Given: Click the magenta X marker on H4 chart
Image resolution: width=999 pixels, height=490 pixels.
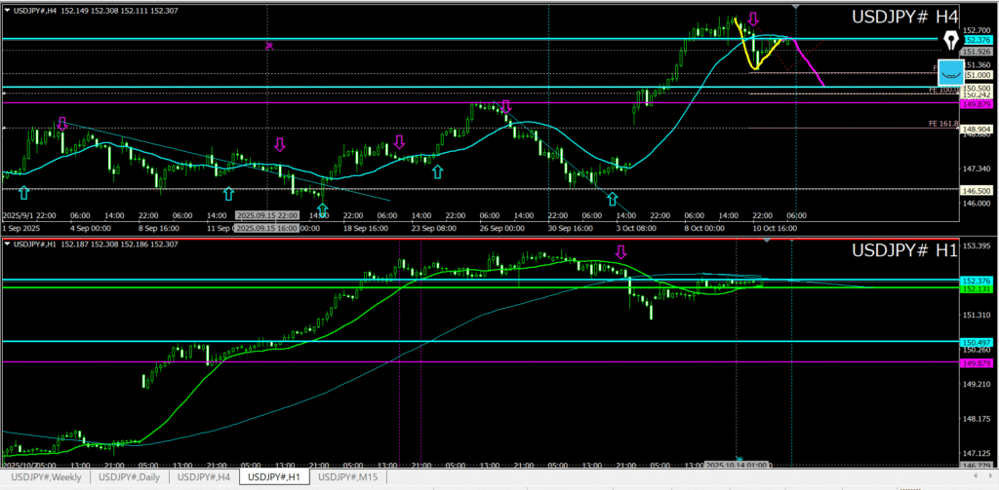Looking at the screenshot, I should tap(269, 45).
